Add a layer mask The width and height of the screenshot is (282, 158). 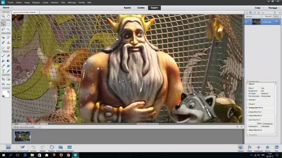(x=254, y=13)
